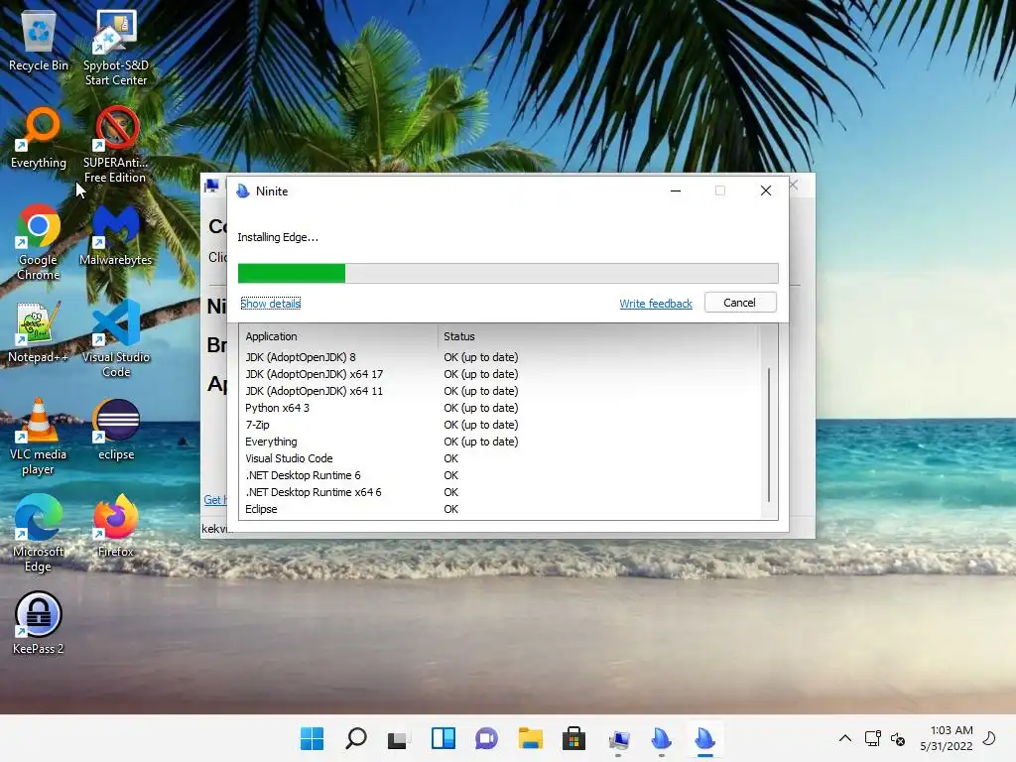
Task: Open taskbar Search
Action: [356, 738]
